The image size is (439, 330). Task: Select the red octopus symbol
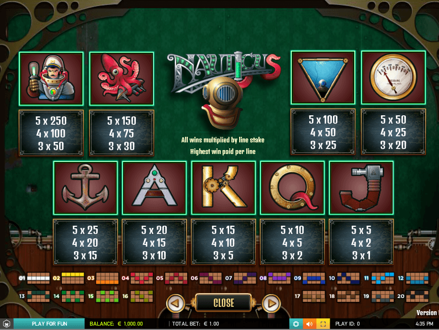coord(121,79)
